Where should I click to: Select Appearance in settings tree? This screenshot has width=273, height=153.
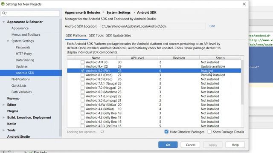click(20, 28)
